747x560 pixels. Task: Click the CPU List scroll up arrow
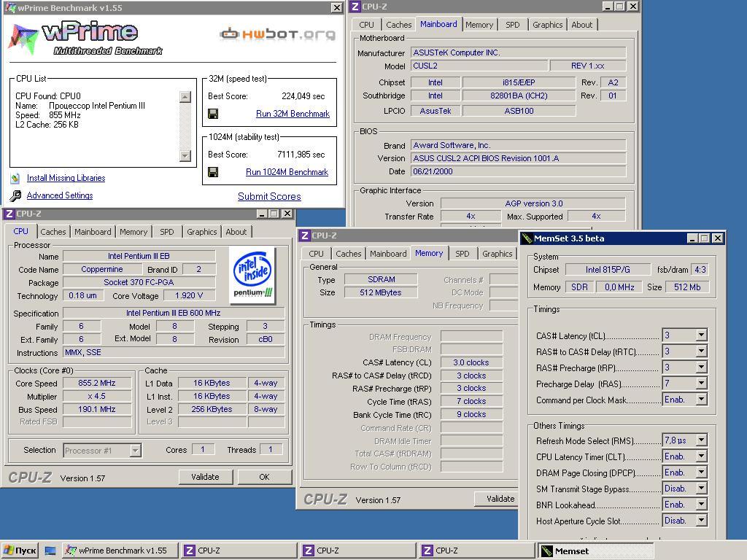click(185, 97)
